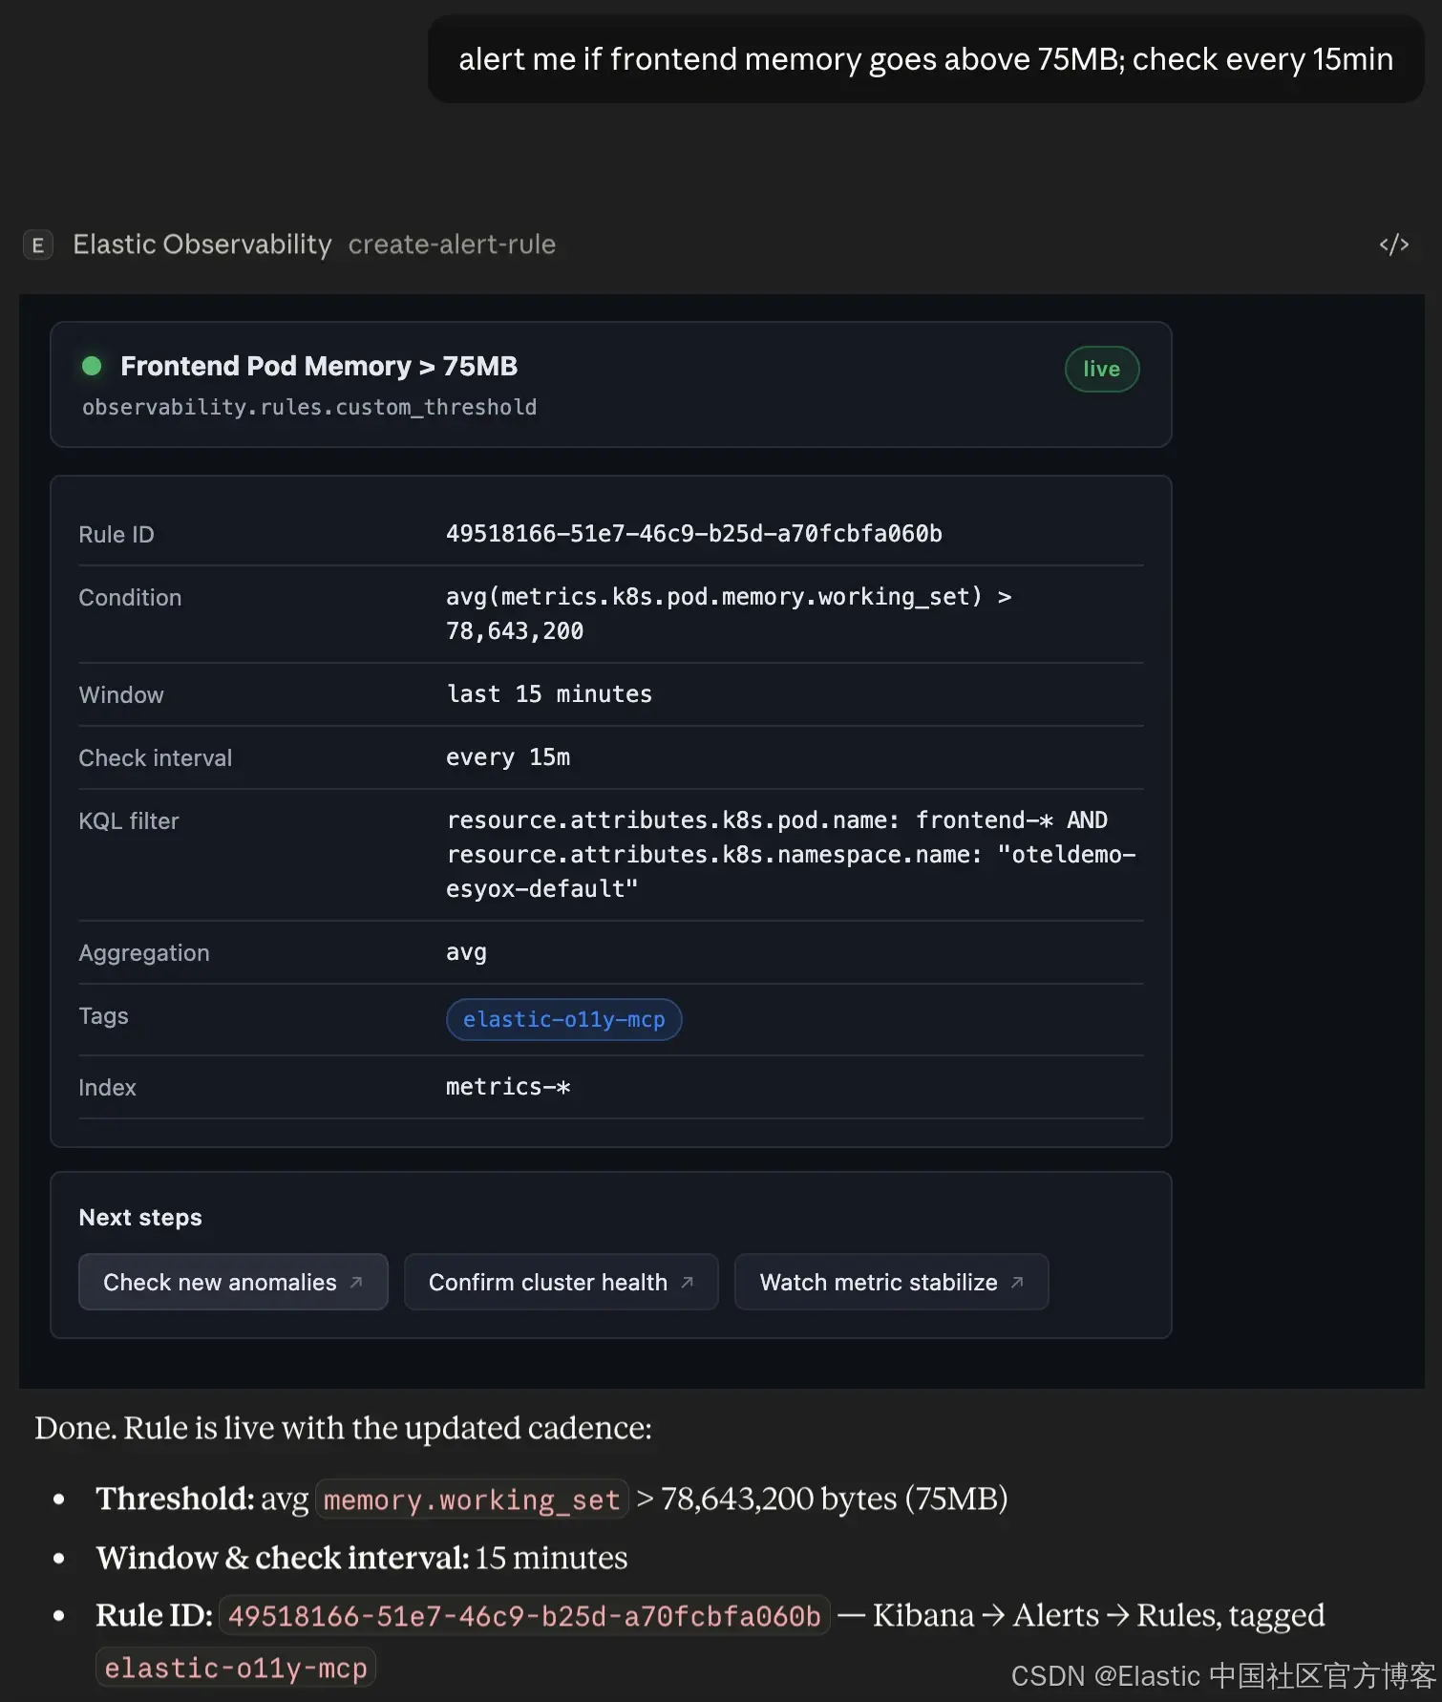The image size is (1442, 1702).
Task: Open the code view </> icon
Action: [1393, 245]
